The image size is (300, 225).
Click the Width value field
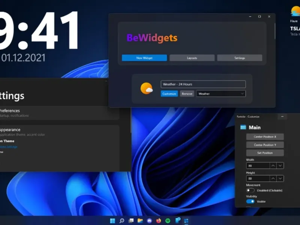pyautogui.click(x=258, y=166)
